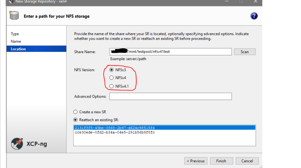
Task: Click the storage disk icon in header
Action: [x=13, y=16]
